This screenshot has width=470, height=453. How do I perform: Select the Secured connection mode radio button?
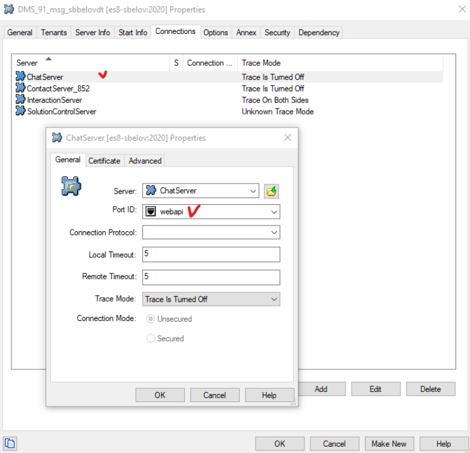(150, 338)
